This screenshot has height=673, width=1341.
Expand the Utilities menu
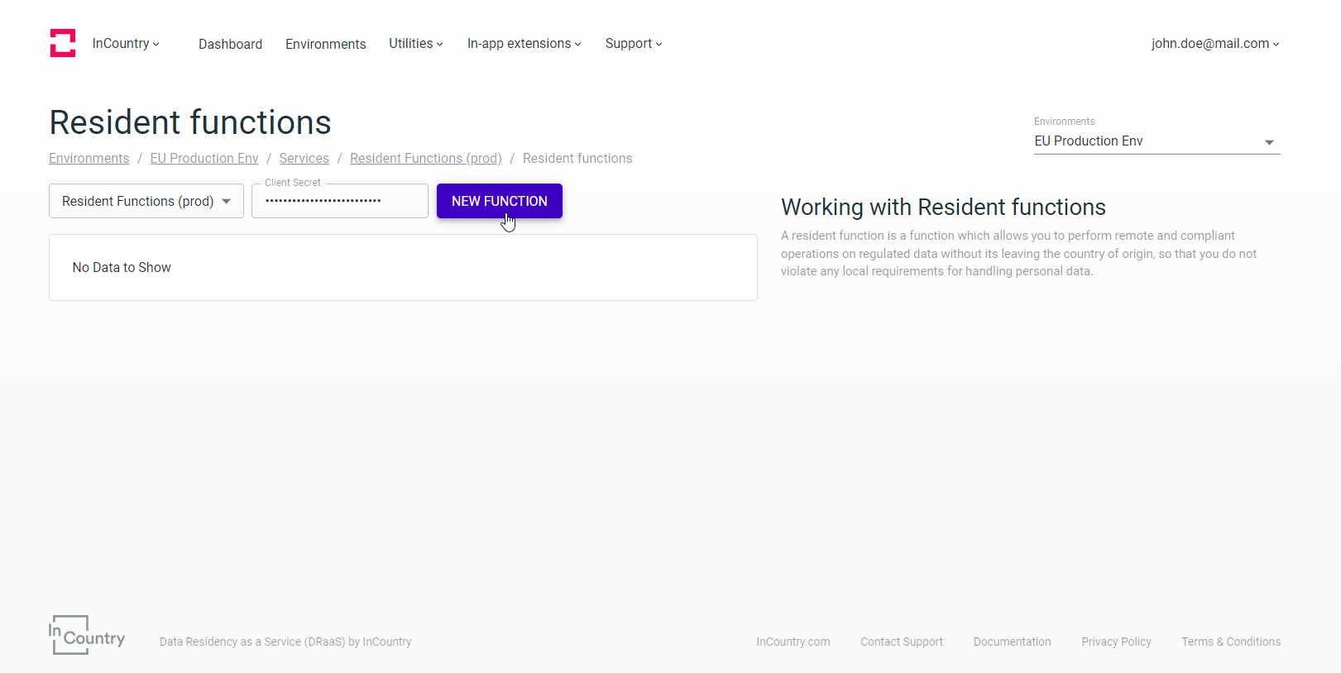[416, 43]
